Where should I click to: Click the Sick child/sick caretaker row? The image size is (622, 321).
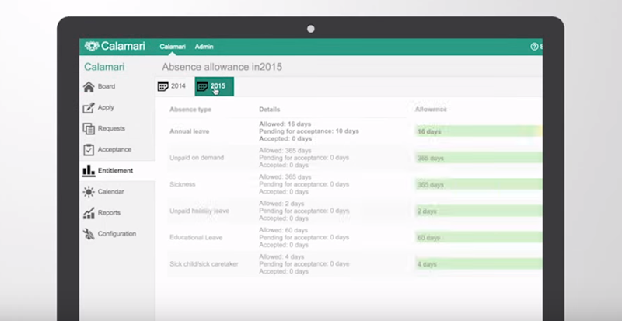coord(205,263)
